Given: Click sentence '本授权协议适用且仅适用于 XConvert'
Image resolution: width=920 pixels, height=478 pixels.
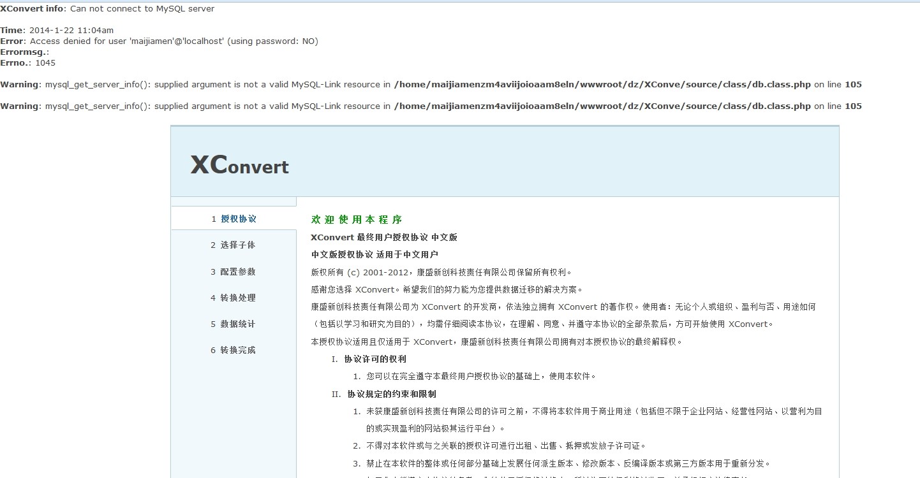Looking at the screenshot, I should tap(497, 342).
